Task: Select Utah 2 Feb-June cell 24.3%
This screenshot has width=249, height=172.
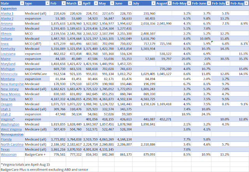Action: [x=201, y=114]
